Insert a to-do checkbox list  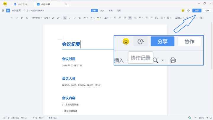[156, 18]
